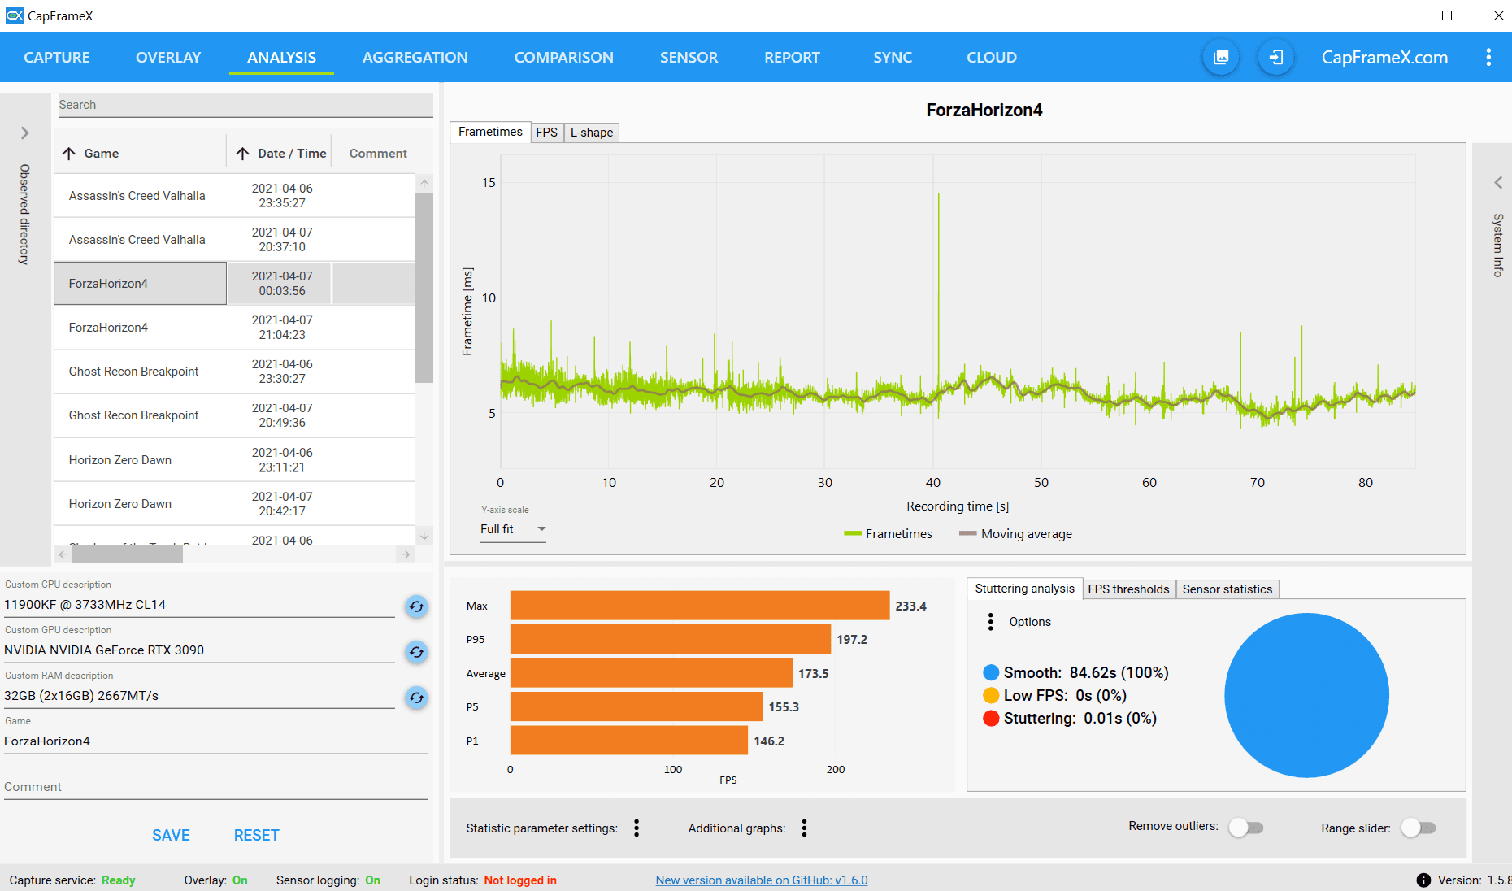Select Horizon Zero Dawn 23:11:21 record
This screenshot has width=1512, height=891.
[234, 460]
